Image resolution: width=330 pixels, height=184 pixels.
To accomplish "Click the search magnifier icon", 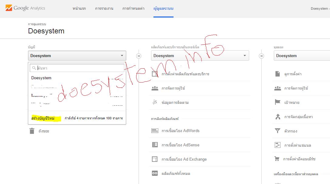I will click(x=34, y=68).
